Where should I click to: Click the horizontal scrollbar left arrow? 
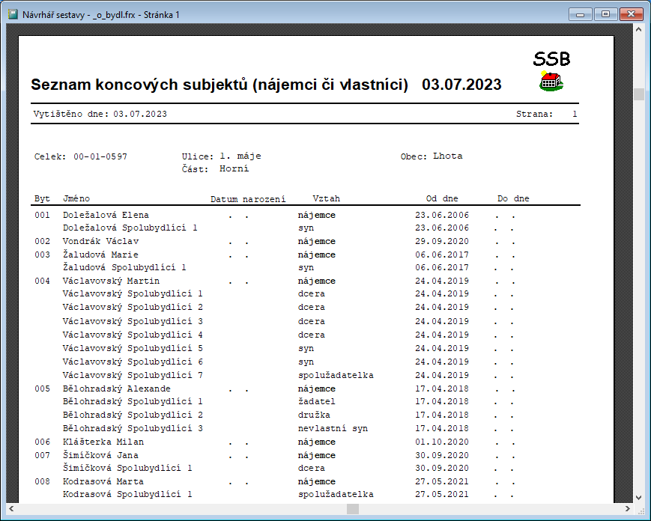(11, 509)
